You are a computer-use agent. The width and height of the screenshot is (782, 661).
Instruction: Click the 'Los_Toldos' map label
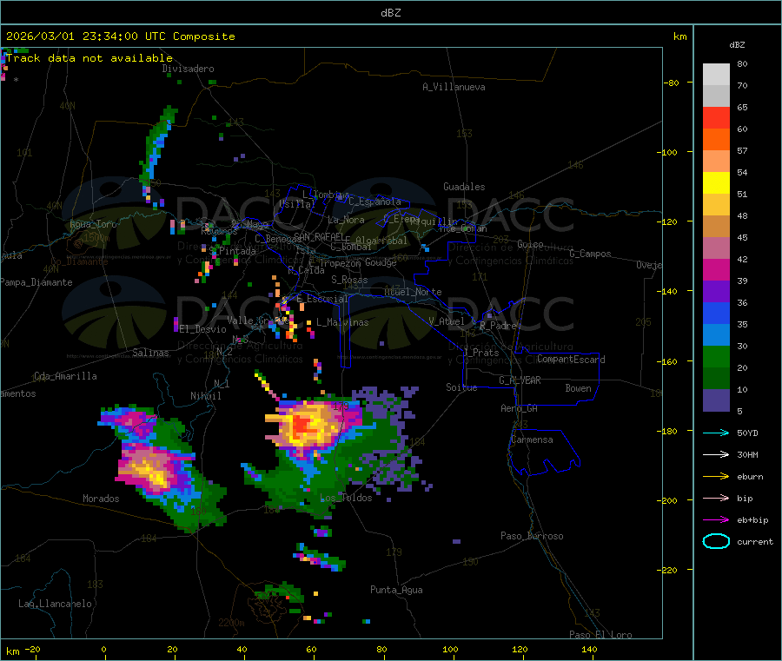click(346, 498)
